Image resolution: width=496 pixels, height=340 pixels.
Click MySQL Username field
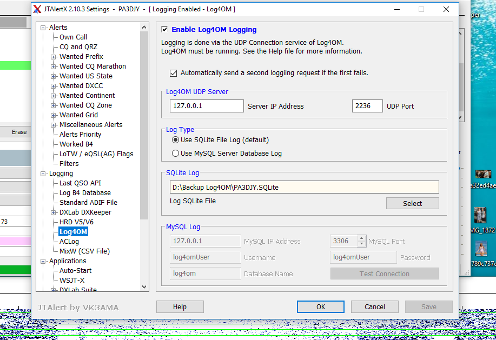pyautogui.click(x=206, y=257)
